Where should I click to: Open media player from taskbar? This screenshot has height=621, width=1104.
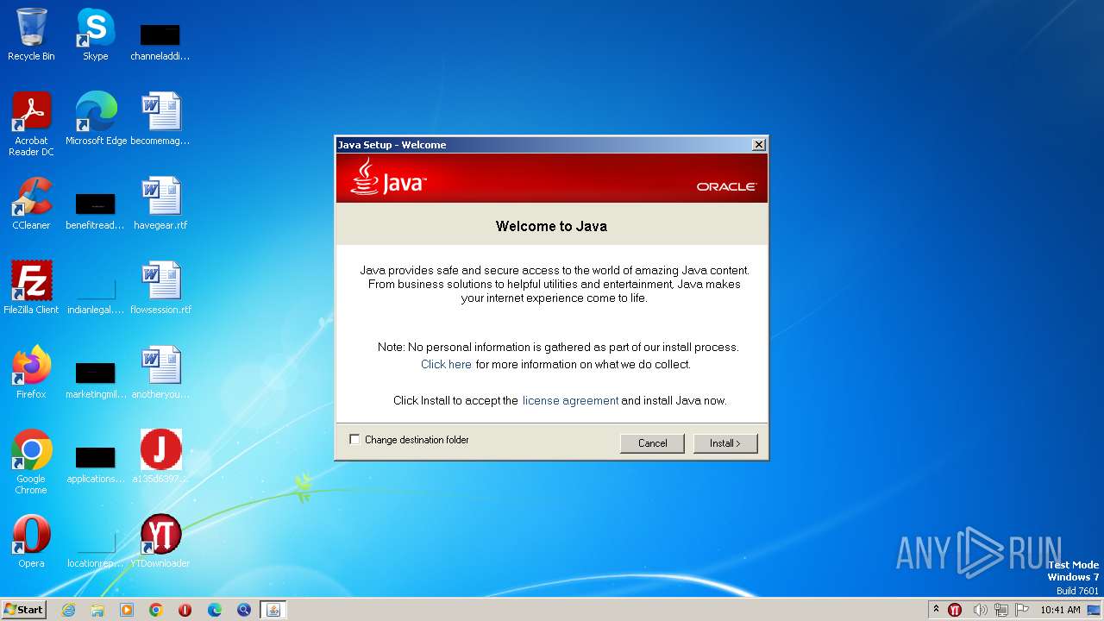pyautogui.click(x=127, y=610)
